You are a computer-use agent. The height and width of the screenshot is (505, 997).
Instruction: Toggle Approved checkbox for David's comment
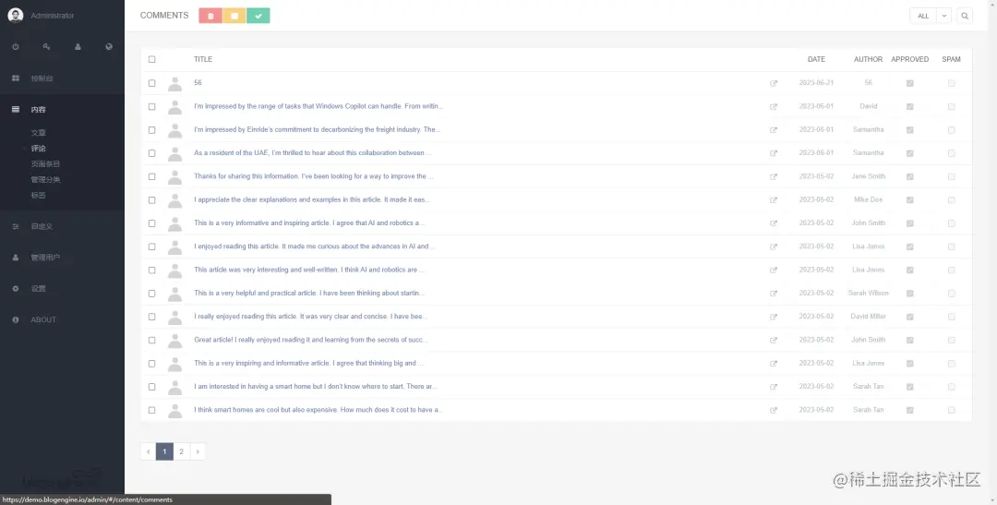coord(910,107)
